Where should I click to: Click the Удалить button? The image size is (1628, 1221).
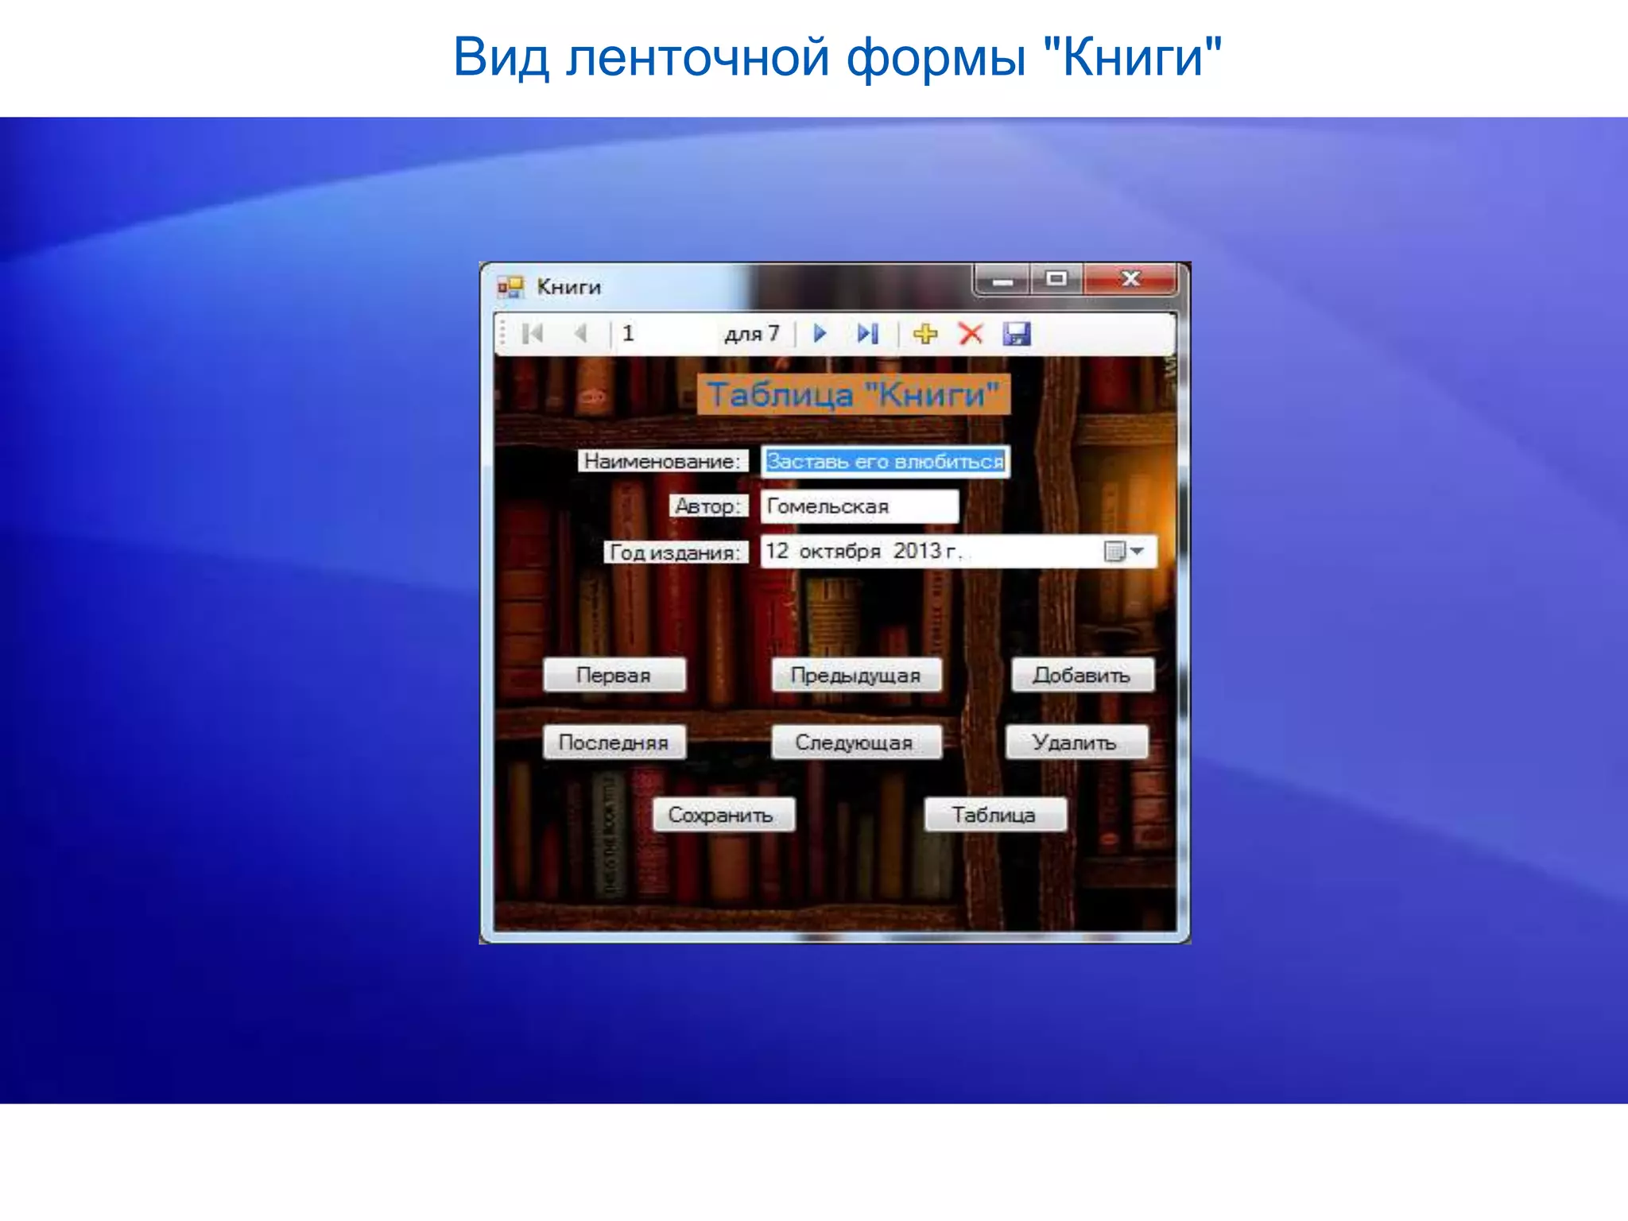[1076, 742]
